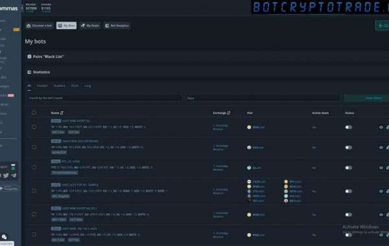This screenshot has height=246, width=389.
Task: Sort bots by Name column
Action: (57, 113)
